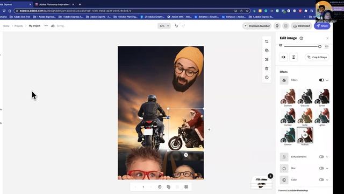Click the cloud saving status icon
The height and width of the screenshot is (194, 344).
point(53,26)
